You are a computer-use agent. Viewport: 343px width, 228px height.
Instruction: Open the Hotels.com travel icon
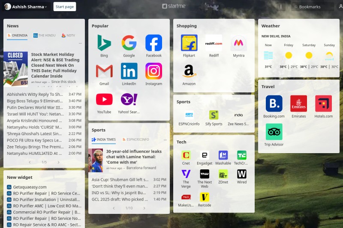point(324,104)
